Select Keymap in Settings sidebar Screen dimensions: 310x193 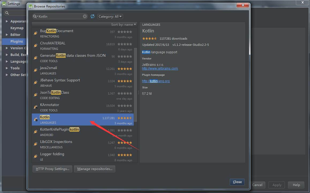tap(17, 28)
